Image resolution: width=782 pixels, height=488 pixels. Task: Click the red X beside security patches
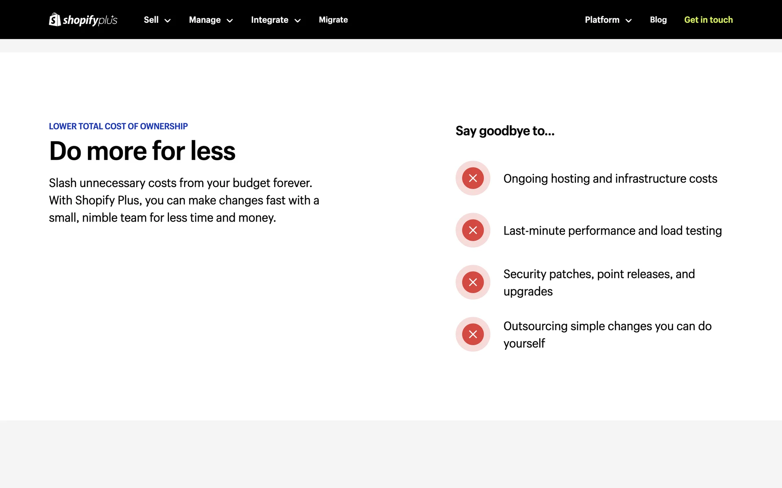473,282
